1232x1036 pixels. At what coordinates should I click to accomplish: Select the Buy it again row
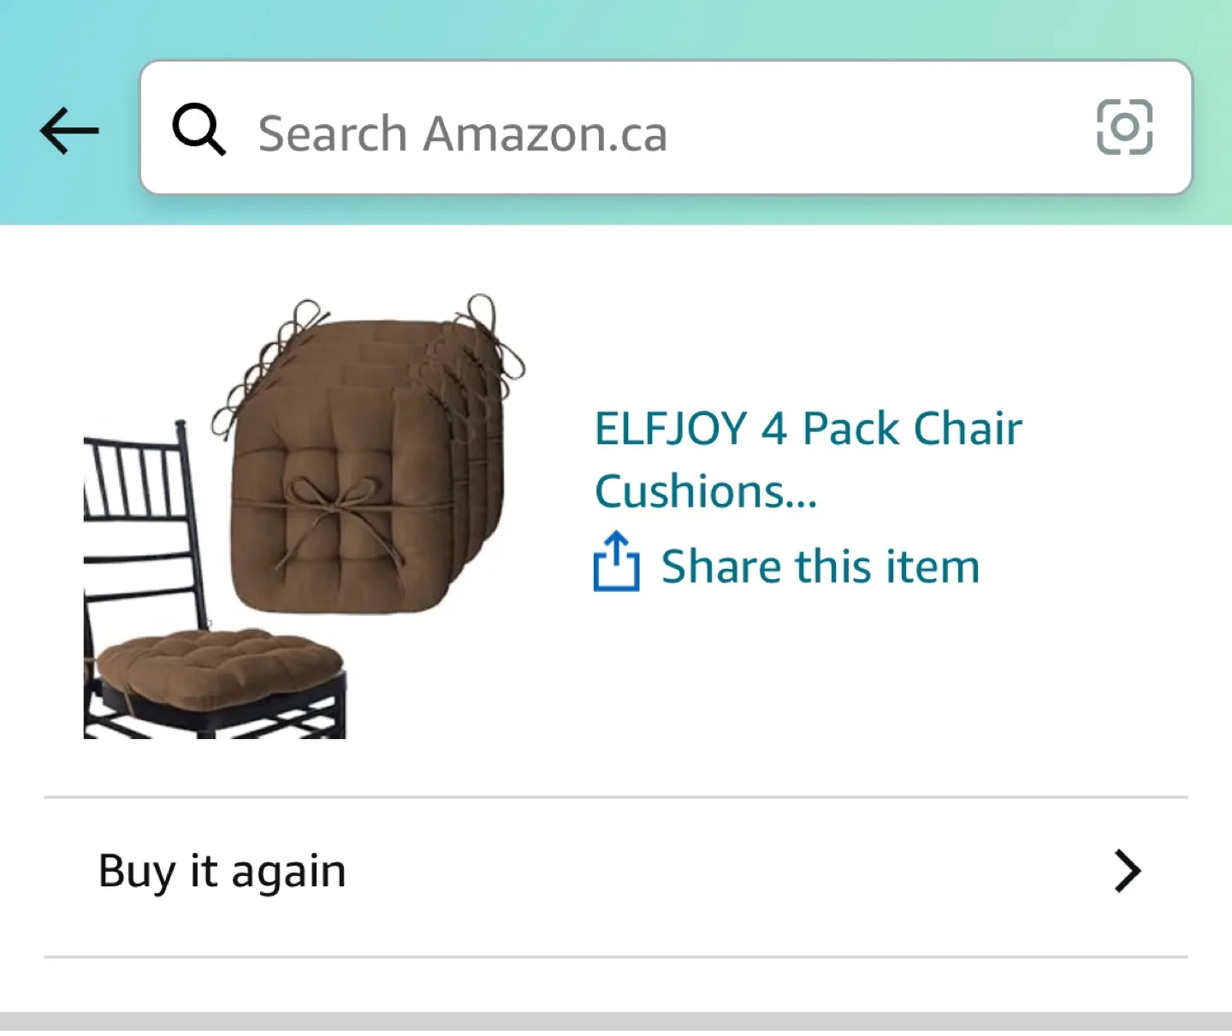tap(599, 872)
